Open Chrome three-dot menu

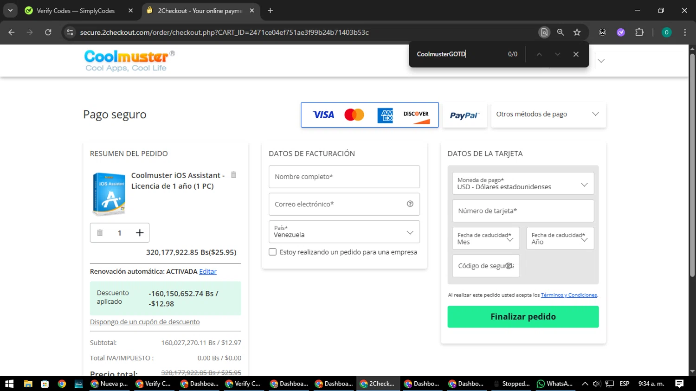click(x=685, y=32)
